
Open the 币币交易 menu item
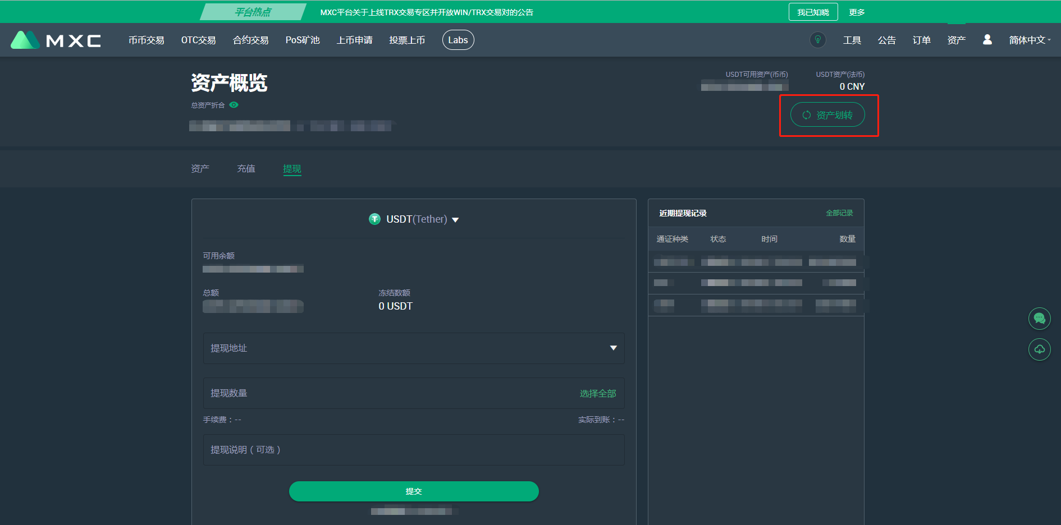click(x=146, y=40)
